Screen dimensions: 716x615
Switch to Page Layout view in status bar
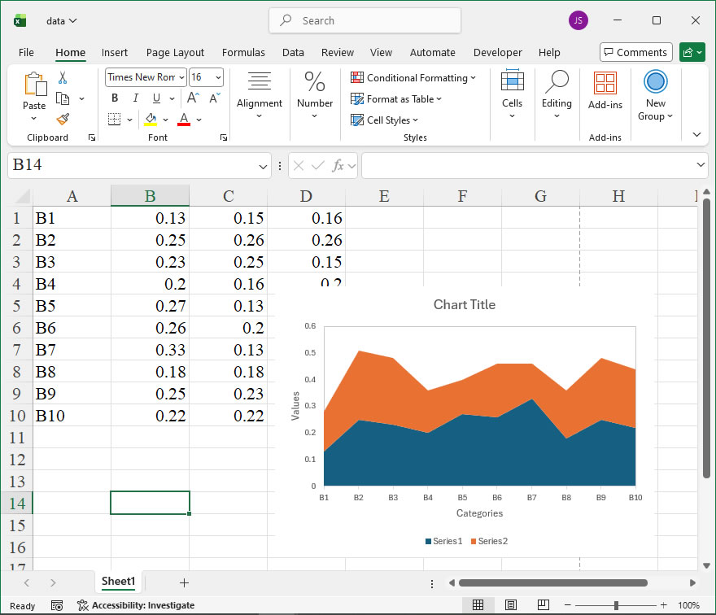pos(510,605)
